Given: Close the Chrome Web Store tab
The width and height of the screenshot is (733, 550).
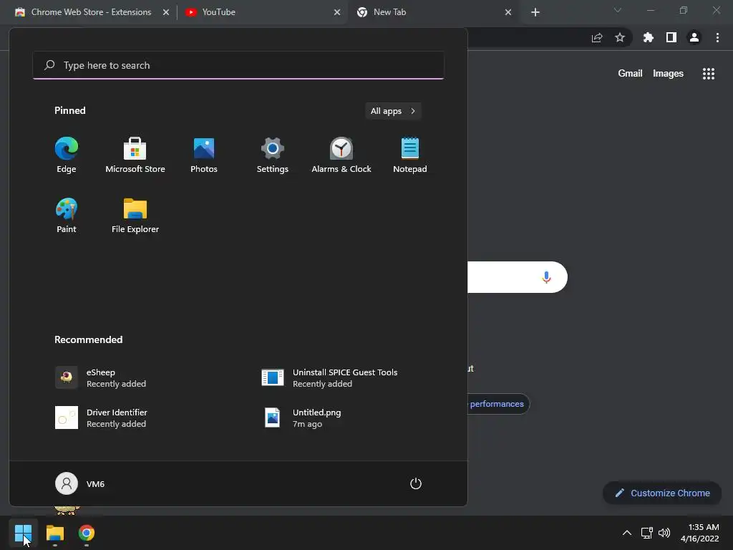Looking at the screenshot, I should click(x=166, y=12).
